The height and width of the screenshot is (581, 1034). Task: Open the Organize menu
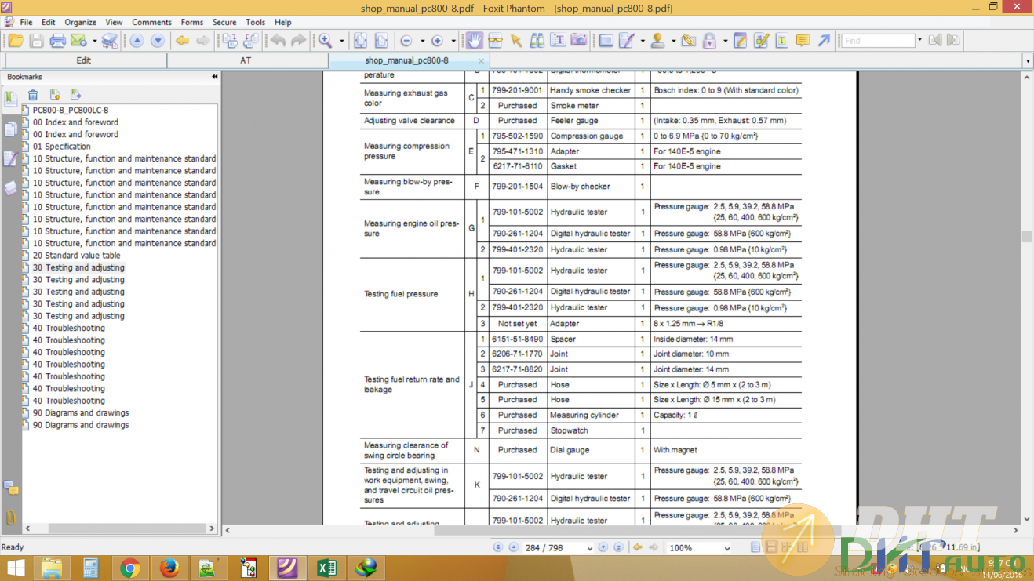click(x=80, y=22)
